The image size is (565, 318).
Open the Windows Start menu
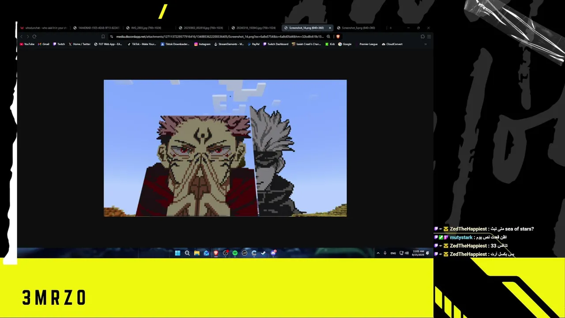coord(177,253)
